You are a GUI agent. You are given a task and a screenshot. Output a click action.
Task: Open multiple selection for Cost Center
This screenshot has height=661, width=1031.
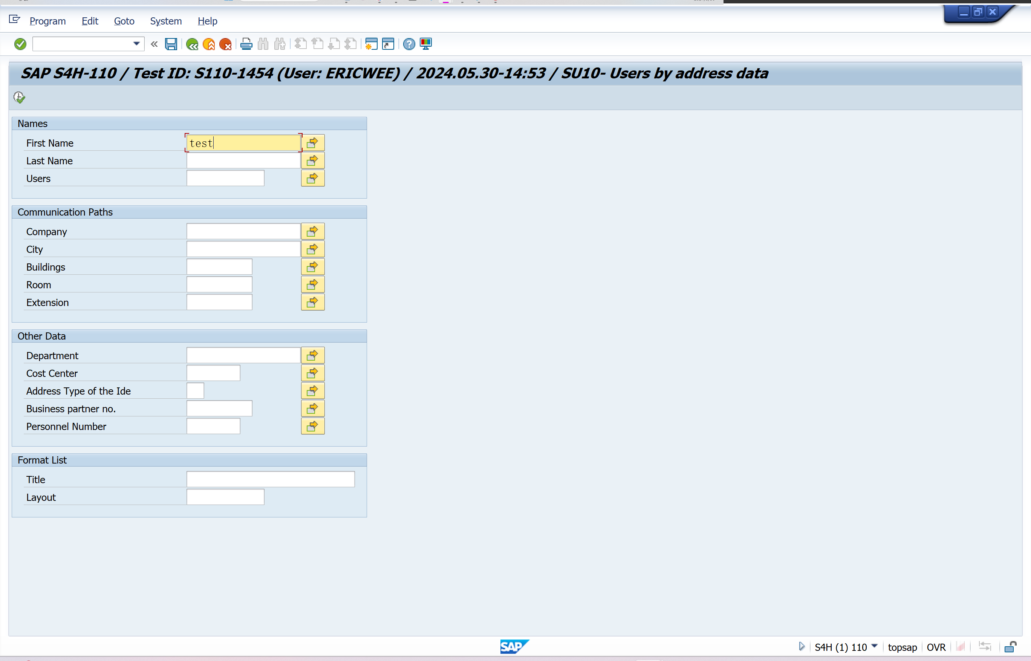312,373
